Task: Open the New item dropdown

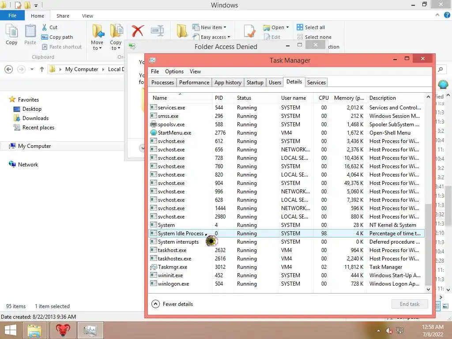Action: tap(209, 27)
